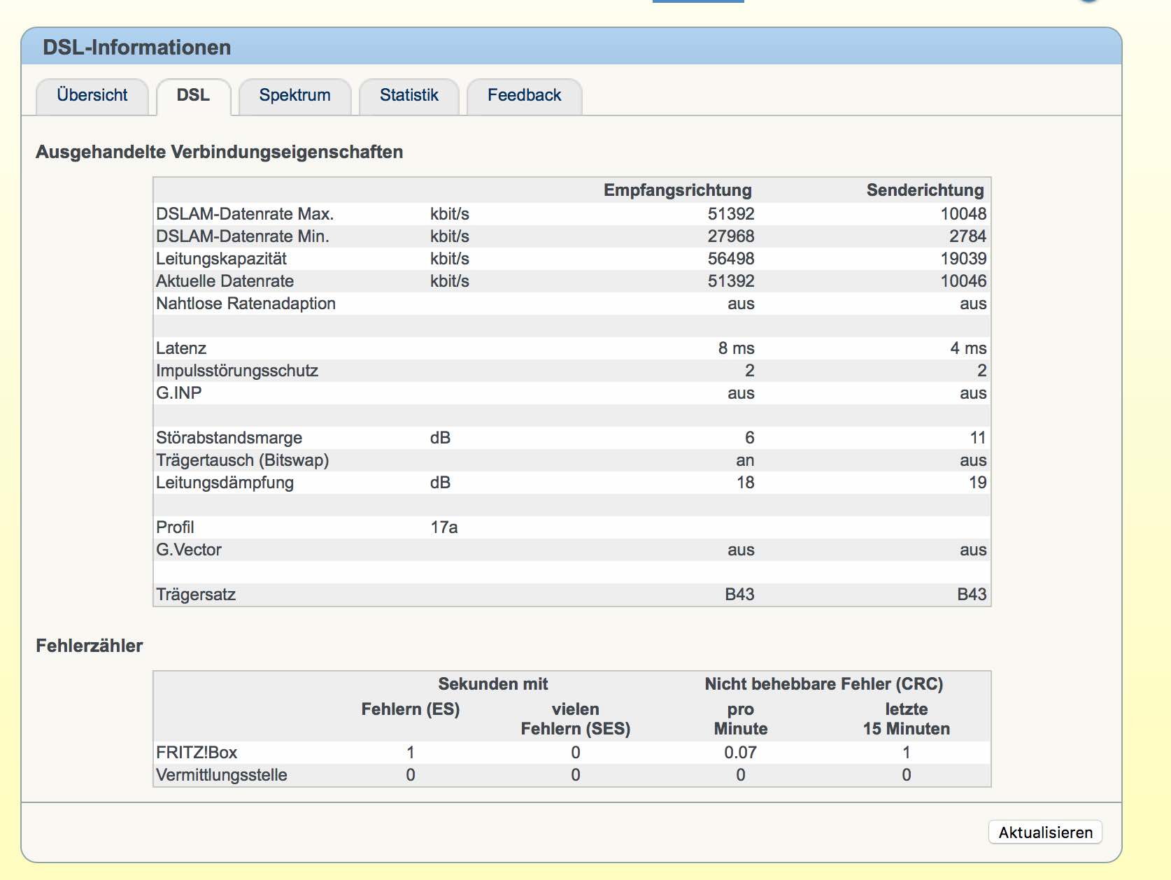Open the Feedback tab
This screenshot has width=1171, height=880.
pyautogui.click(x=524, y=95)
